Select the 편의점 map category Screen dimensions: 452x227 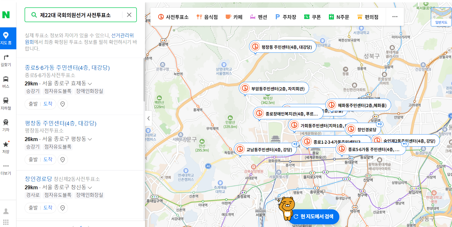pos(368,17)
